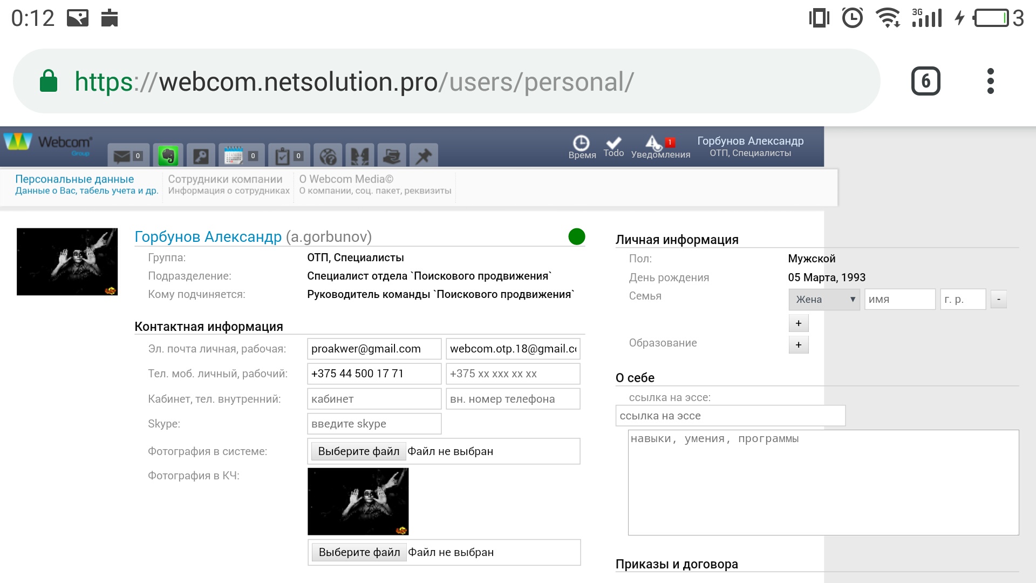Add a family member with plus button

[x=799, y=323]
